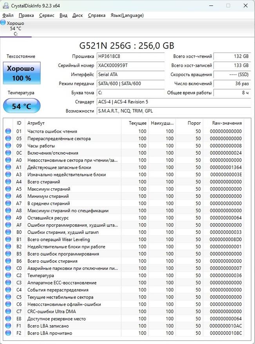Open the Файл menu
This screenshot has height=344, width=255.
pyautogui.click(x=8, y=15)
